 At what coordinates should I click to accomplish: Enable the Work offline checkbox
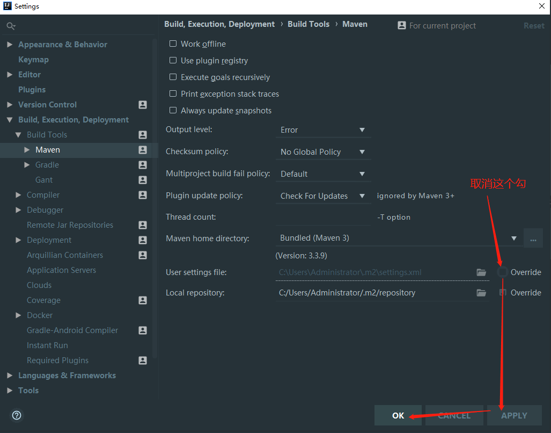[x=173, y=44]
